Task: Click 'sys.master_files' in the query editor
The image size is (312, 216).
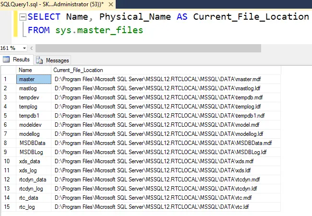Action: click(x=99, y=30)
